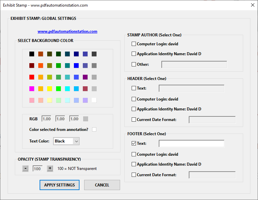Enable the Stamp Author Other checkbox
The height and width of the screenshot is (200, 258).
[x=134, y=64]
